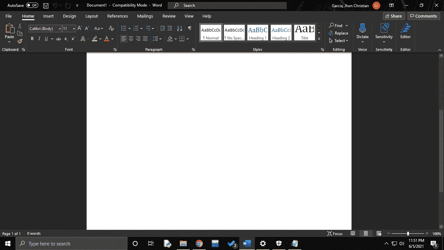
Task: Apply the Title style
Action: click(x=305, y=33)
